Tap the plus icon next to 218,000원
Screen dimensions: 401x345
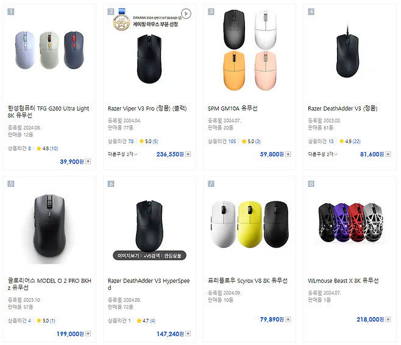pyautogui.click(x=388, y=319)
